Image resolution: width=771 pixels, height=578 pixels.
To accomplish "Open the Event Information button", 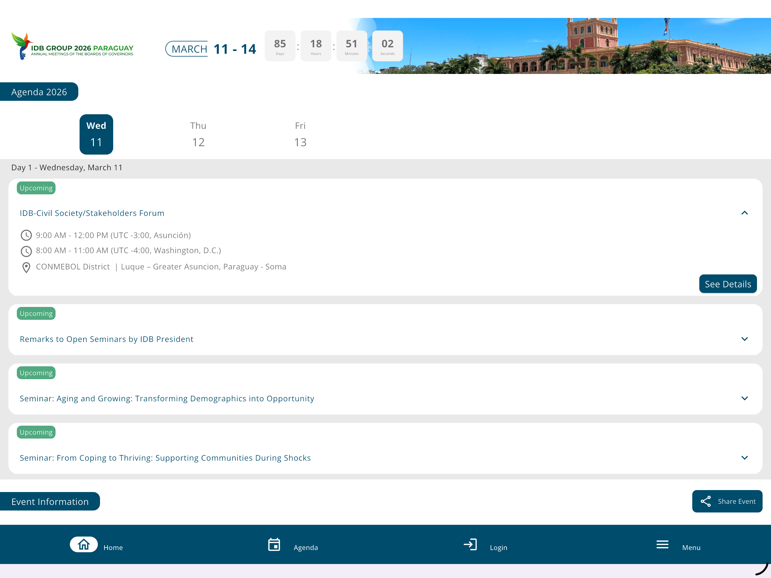I will [50, 501].
